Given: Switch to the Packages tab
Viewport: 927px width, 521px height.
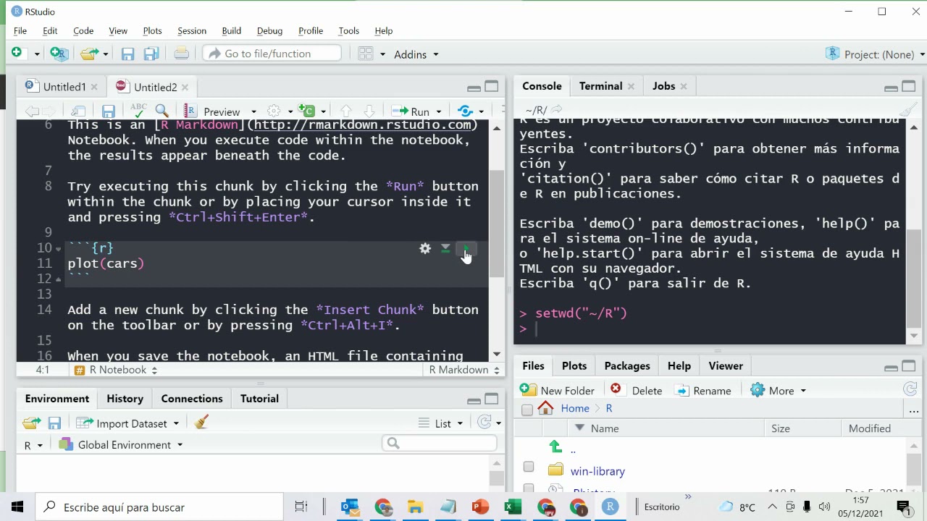Looking at the screenshot, I should point(627,365).
